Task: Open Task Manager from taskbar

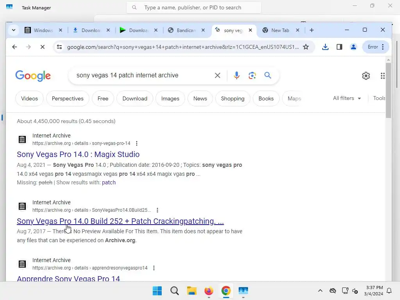Action: click(243, 291)
